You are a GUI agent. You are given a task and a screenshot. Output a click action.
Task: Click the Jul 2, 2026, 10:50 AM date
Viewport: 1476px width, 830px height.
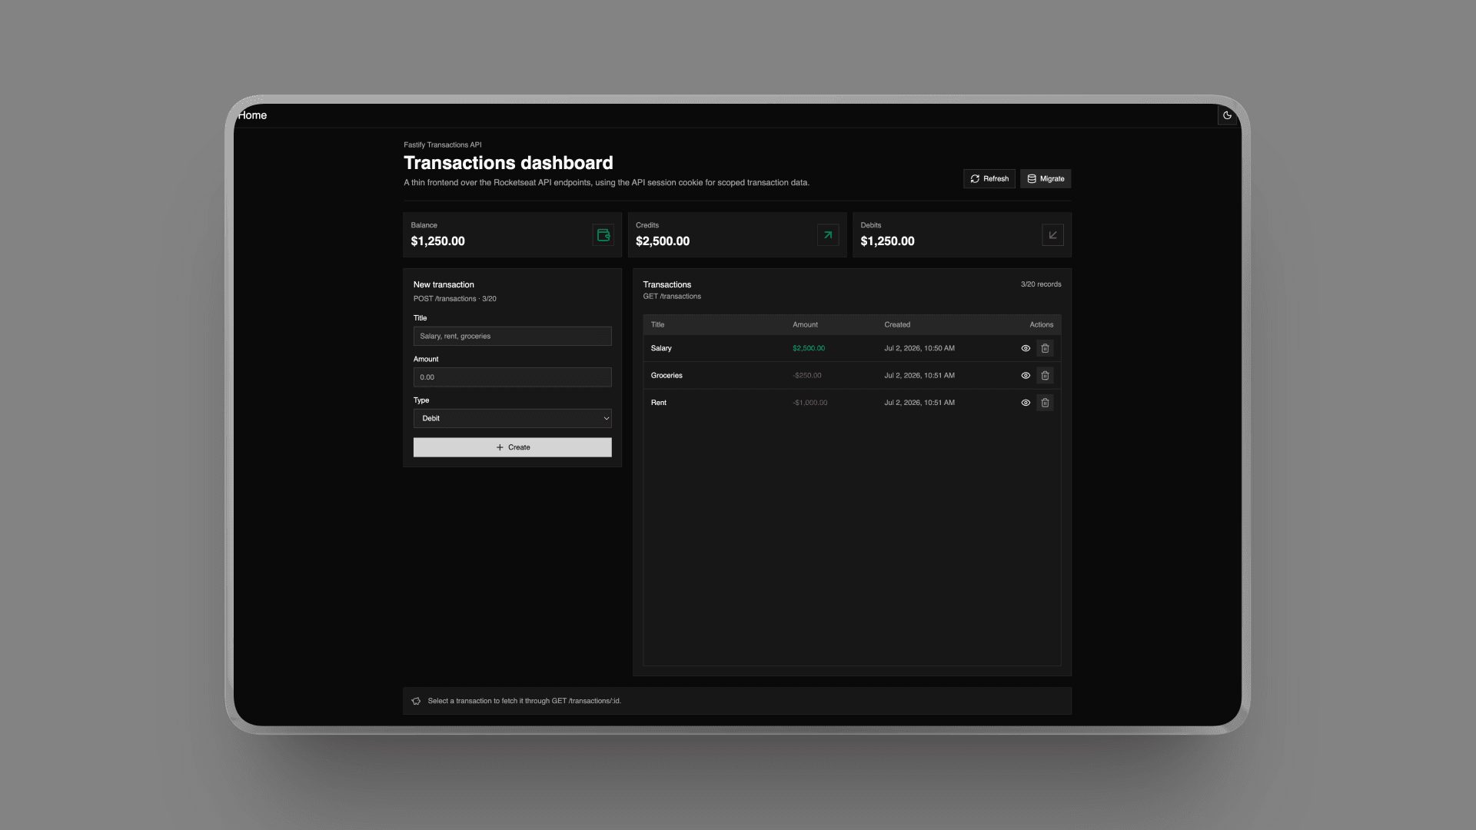coord(919,348)
